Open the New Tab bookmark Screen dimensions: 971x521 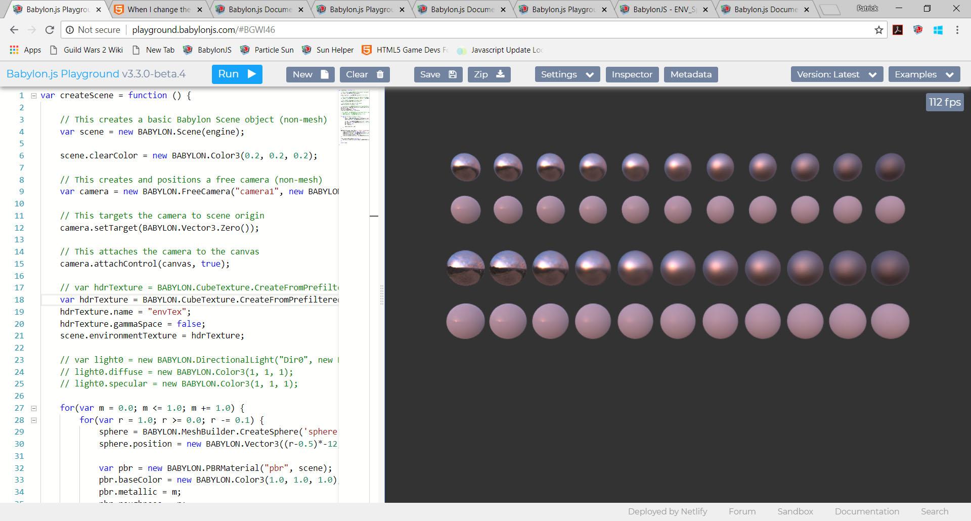[153, 50]
